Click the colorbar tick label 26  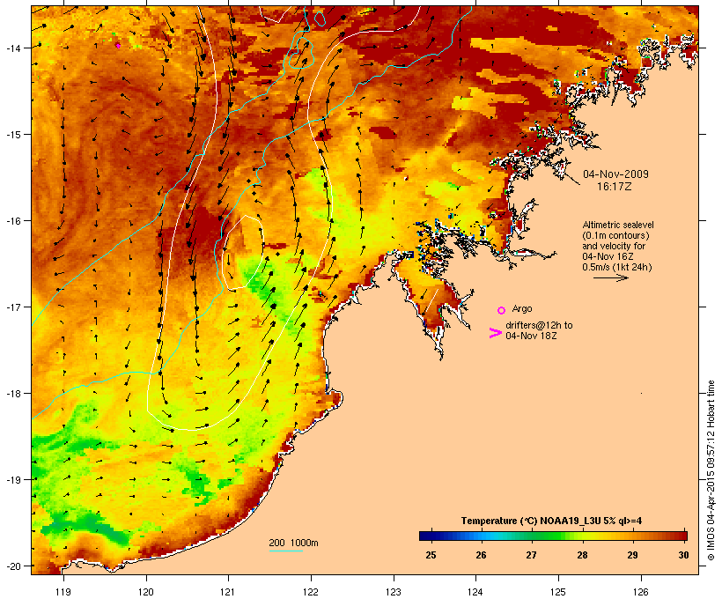(481, 555)
